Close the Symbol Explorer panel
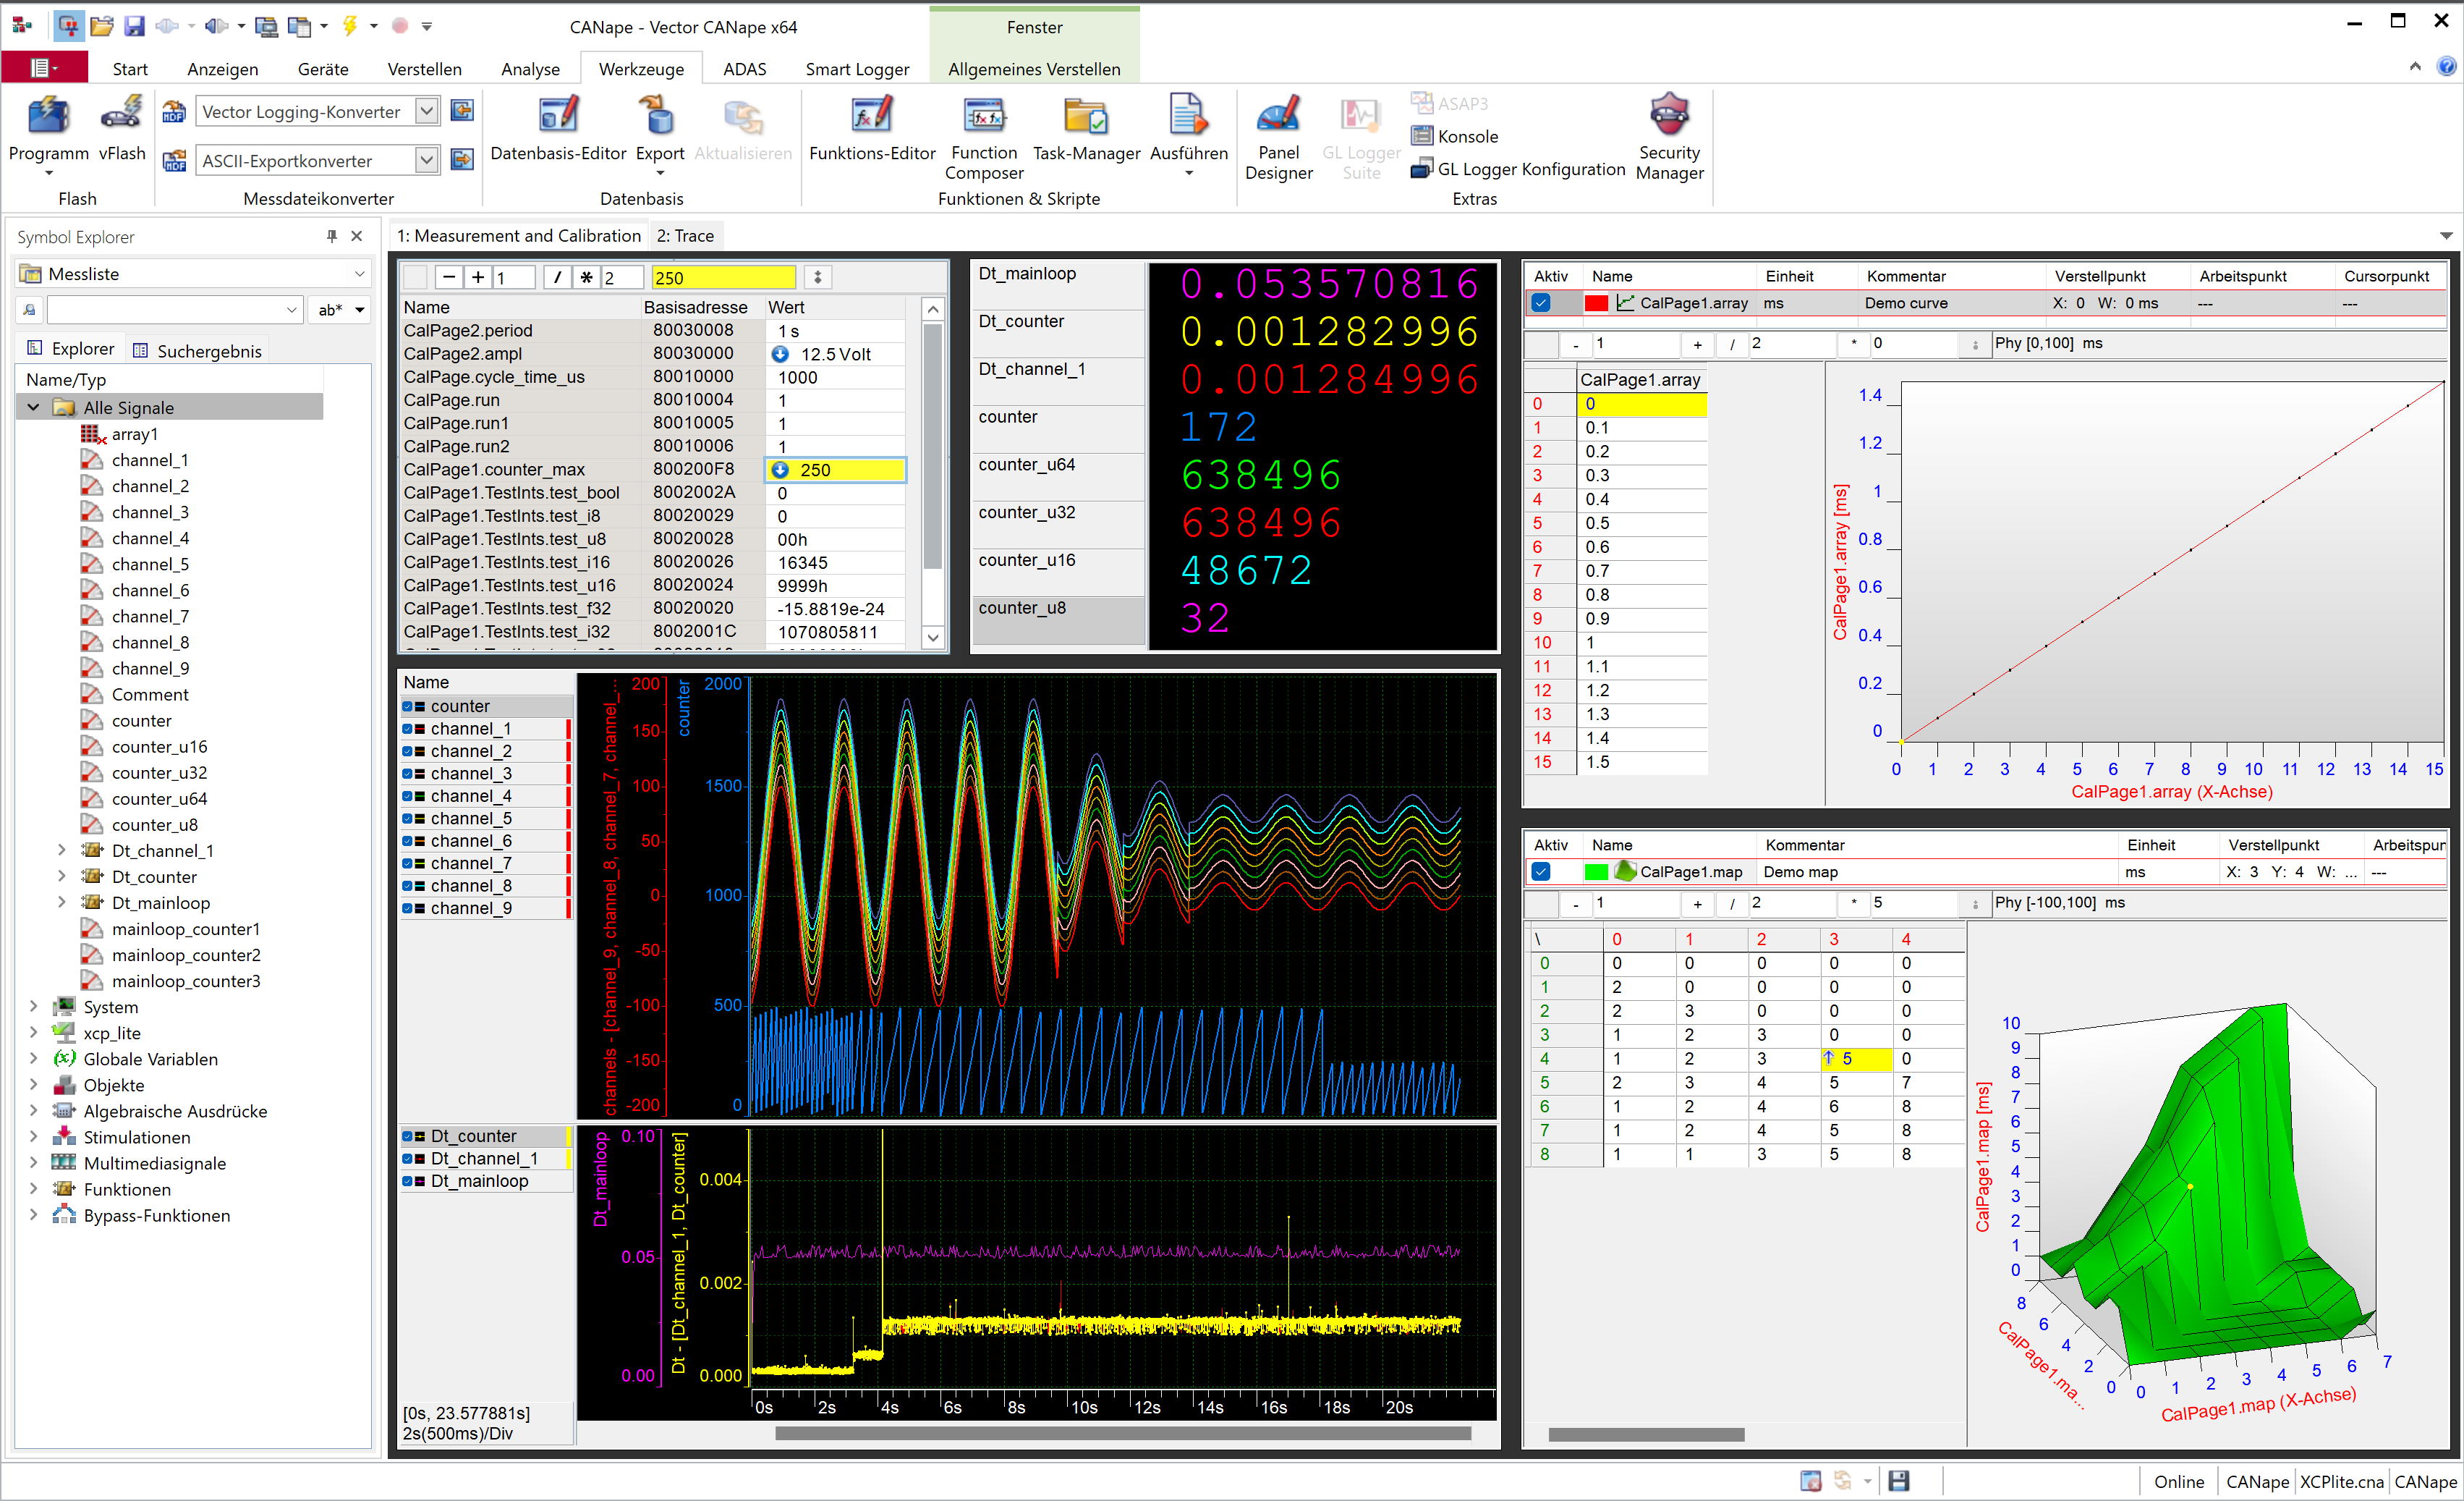The height and width of the screenshot is (1501, 2464). (x=357, y=236)
